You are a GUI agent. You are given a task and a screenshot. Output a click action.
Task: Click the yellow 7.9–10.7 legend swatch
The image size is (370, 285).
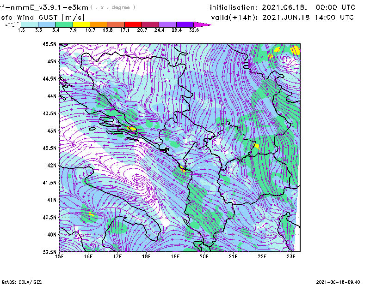click(81, 24)
